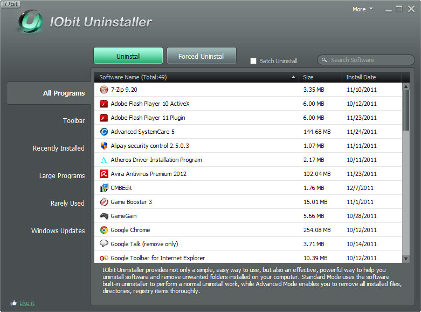
Task: Click the 144.68 MB size value
Action: pyautogui.click(x=317, y=132)
